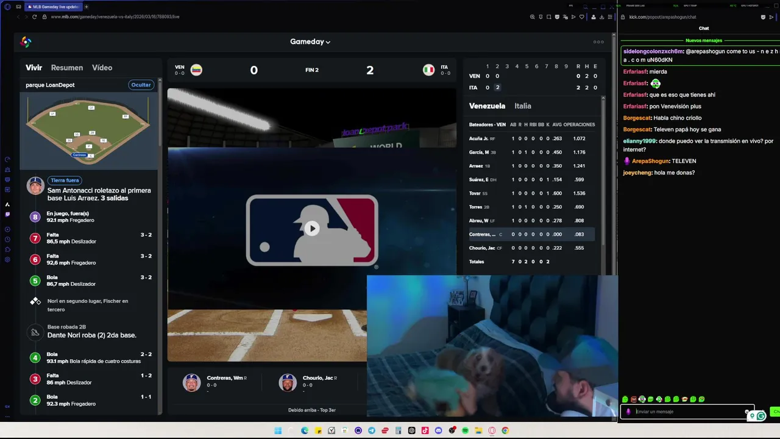This screenshot has height=439, width=780.
Task: Click the zoom search icon in the toolbar
Action: pyautogui.click(x=532, y=16)
